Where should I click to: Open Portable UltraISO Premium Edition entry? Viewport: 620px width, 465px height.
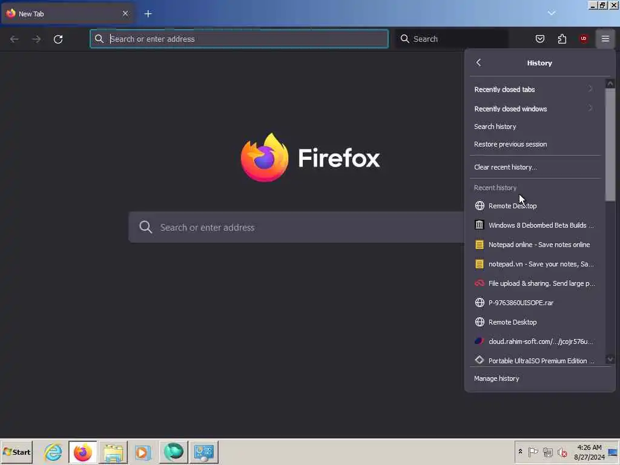(535, 360)
